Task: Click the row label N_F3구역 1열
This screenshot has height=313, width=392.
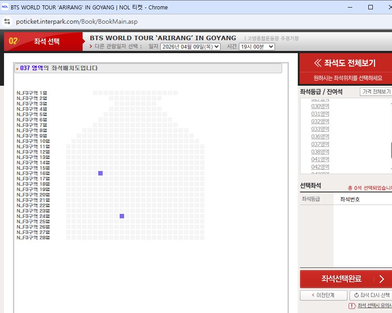Action: coord(32,93)
